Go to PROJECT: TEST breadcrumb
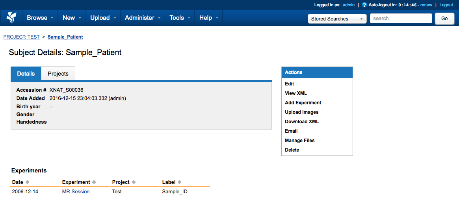The height and width of the screenshot is (213, 459). (21, 37)
